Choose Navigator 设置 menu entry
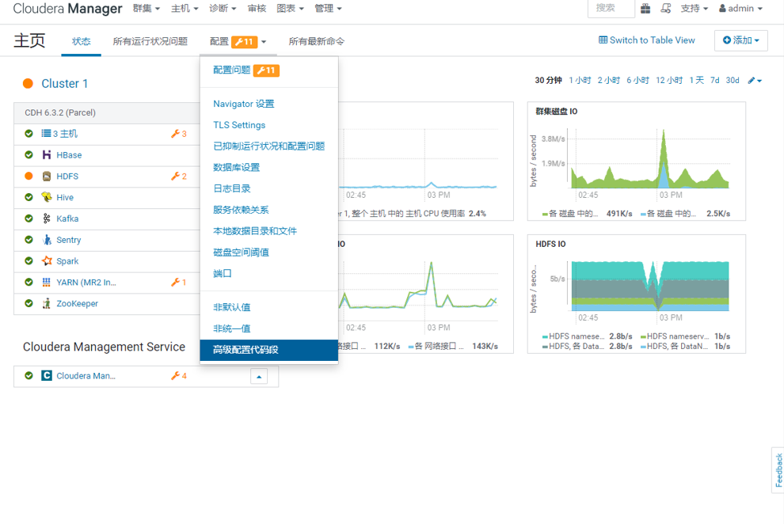784x524 pixels. point(243,104)
